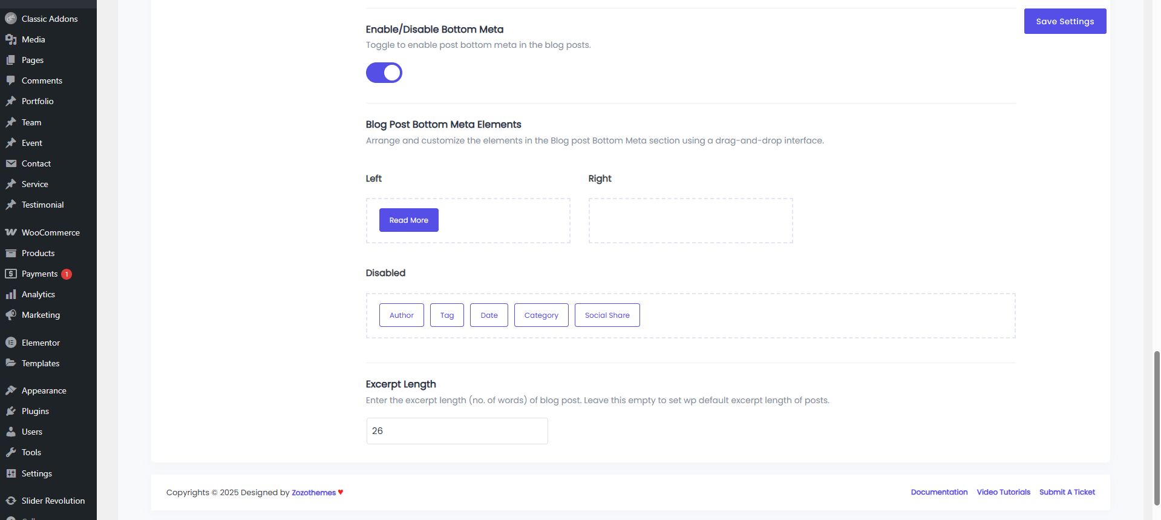Image resolution: width=1161 pixels, height=520 pixels.
Task: Click the Elementor logo icon
Action: tap(11, 343)
